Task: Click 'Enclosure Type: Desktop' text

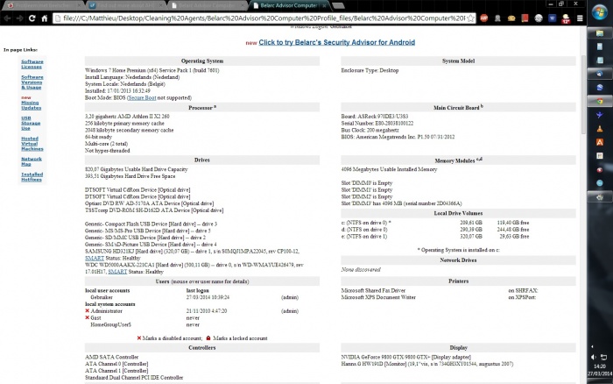Action: [370, 70]
